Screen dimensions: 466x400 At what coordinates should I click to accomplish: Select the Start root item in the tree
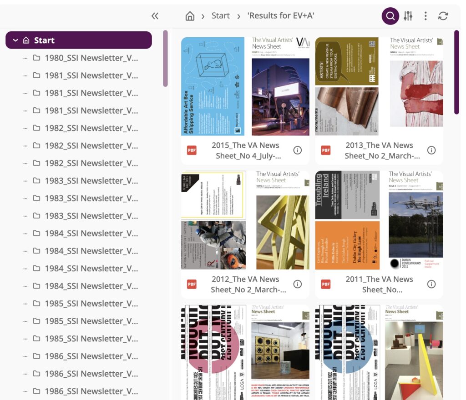(x=79, y=40)
